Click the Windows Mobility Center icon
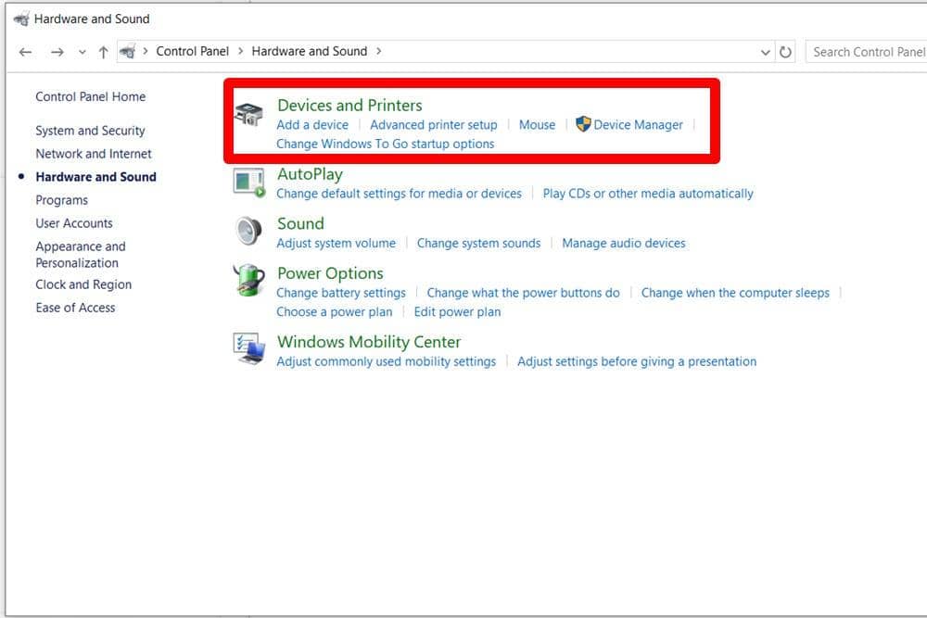 point(248,349)
